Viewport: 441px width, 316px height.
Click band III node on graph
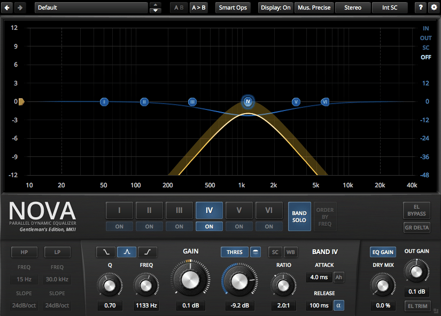click(x=192, y=101)
